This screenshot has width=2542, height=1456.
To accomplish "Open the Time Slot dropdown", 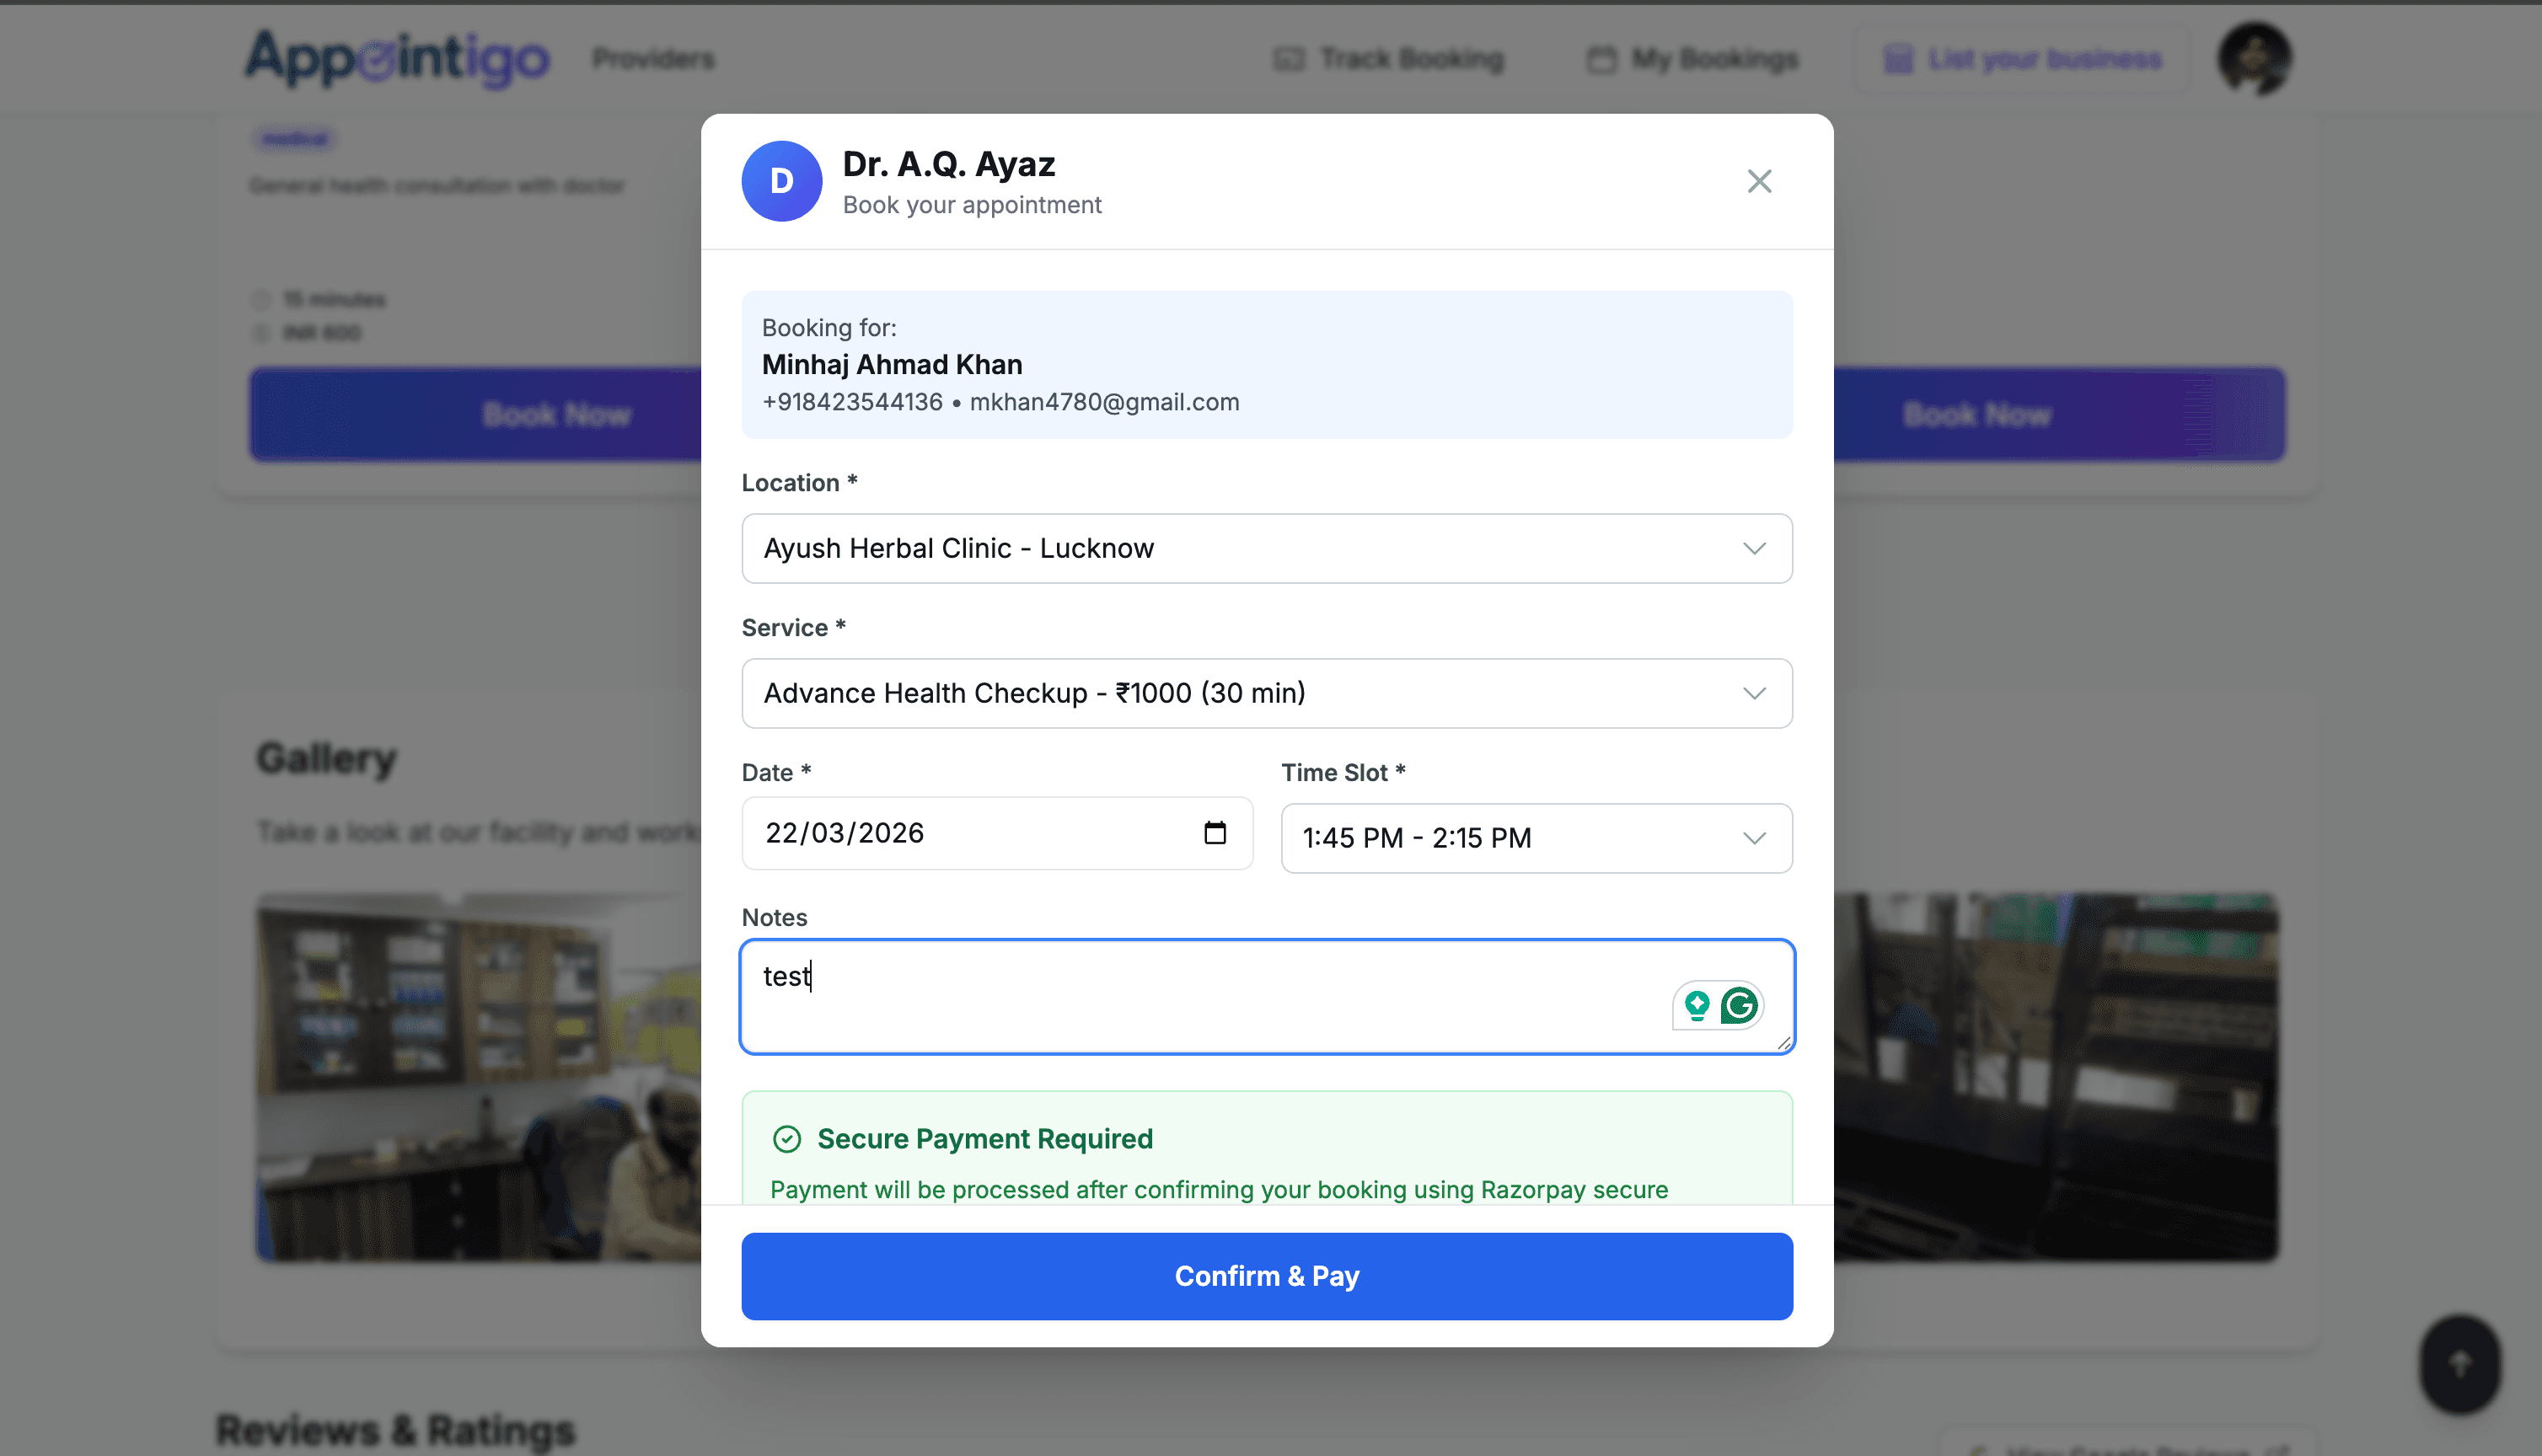I will [1754, 838].
